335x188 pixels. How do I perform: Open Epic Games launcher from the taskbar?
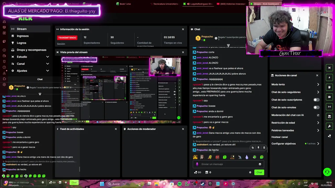(210, 184)
